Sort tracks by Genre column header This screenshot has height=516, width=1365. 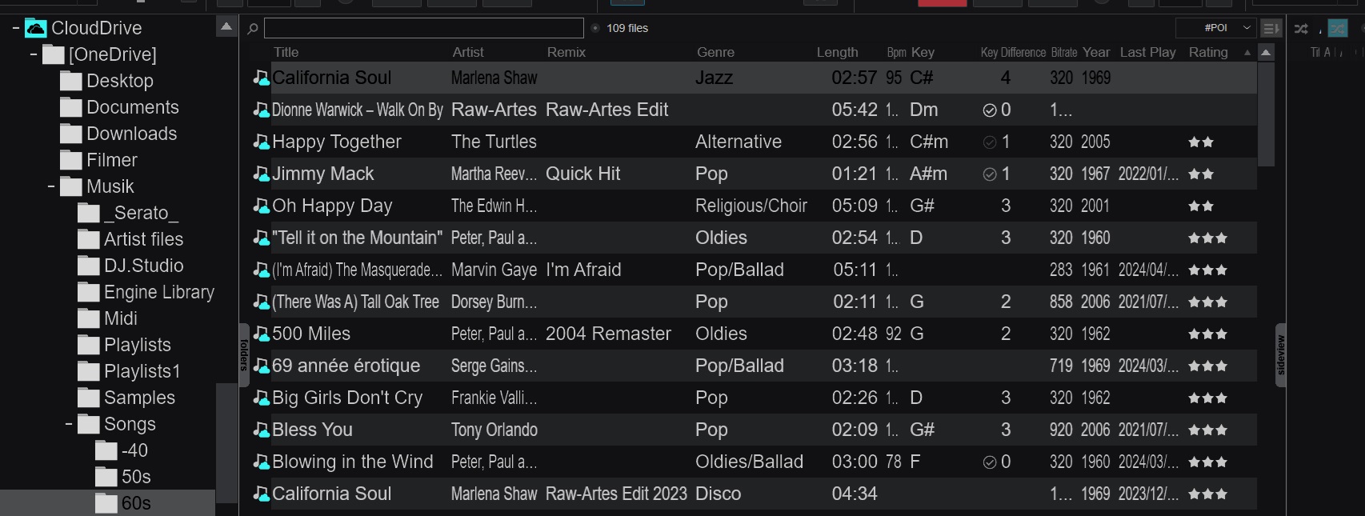point(715,52)
